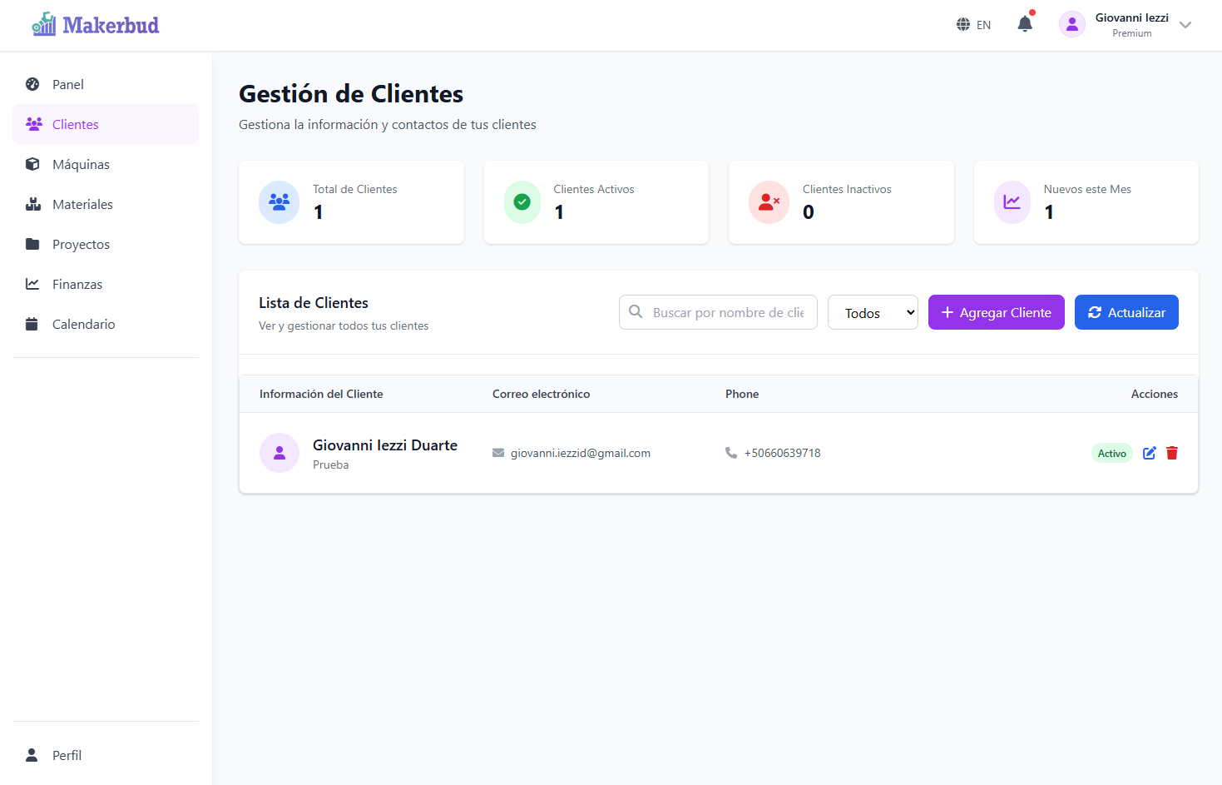
Task: Expand the user profile menu chevron
Action: [1185, 25]
